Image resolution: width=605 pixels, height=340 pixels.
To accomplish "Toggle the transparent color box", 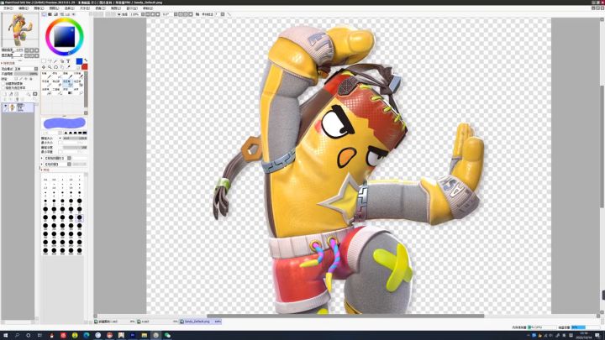I will (78, 68).
